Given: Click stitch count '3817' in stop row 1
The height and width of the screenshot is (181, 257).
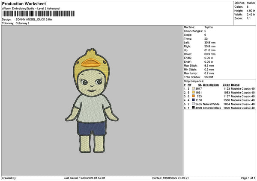Looking at the screenshot, I should coord(199,89).
